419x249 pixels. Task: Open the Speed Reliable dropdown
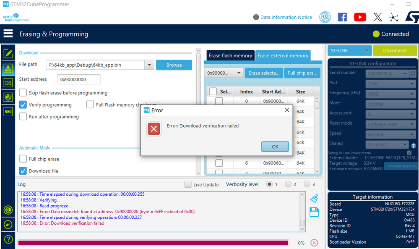(x=390, y=134)
